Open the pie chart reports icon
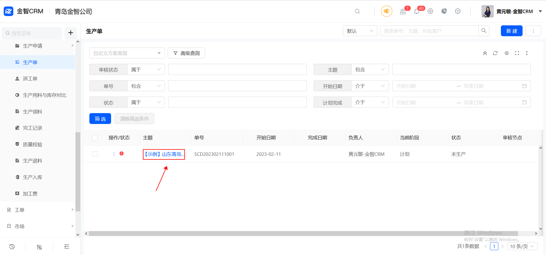 coord(444,11)
